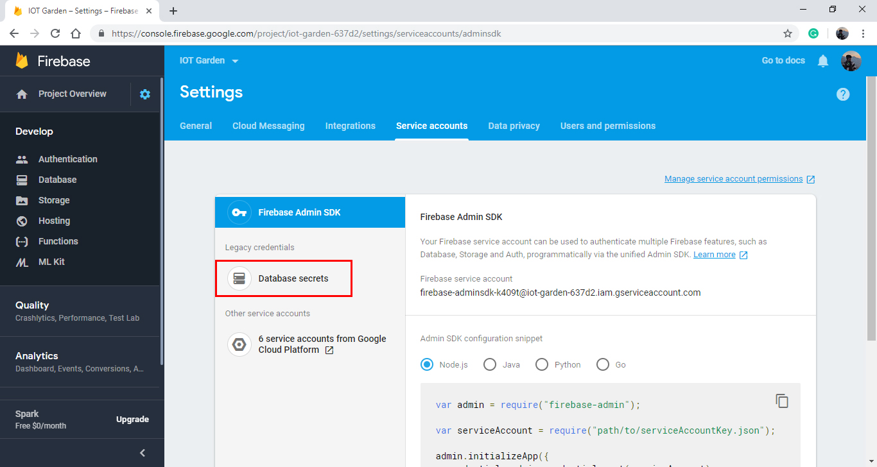Click the Firebase Admin SDK key icon

(239, 212)
